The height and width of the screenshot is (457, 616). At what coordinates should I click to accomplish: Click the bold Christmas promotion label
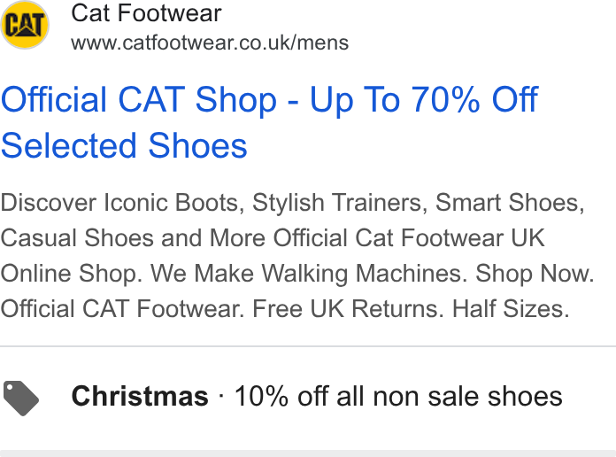click(x=140, y=396)
